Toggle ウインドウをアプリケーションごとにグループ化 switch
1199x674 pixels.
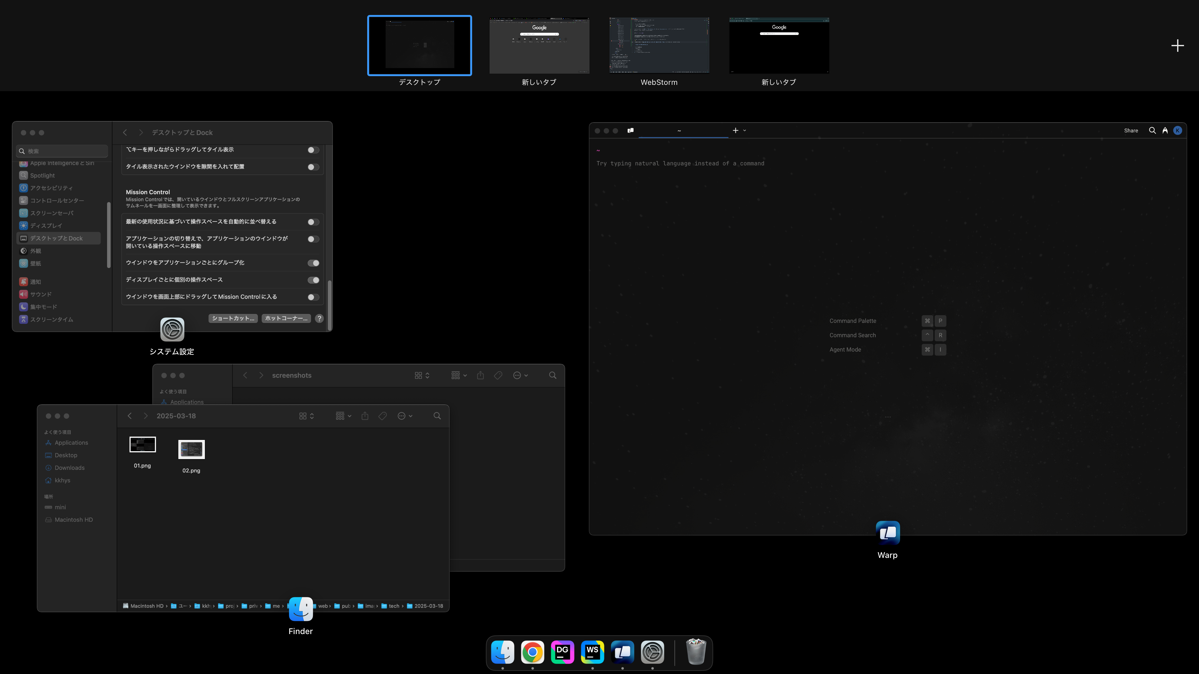point(313,263)
